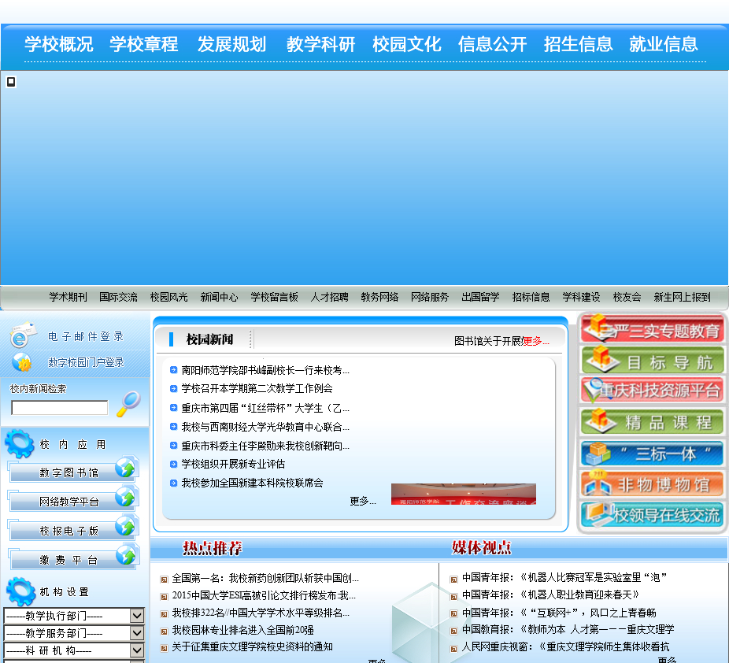This screenshot has height=663, width=729.
Task: Open 出国留学 link
Action: [480, 297]
